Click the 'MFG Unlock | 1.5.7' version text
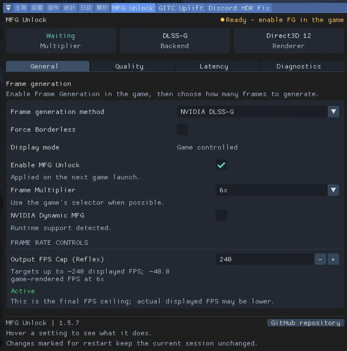347x351 pixels. (42, 323)
